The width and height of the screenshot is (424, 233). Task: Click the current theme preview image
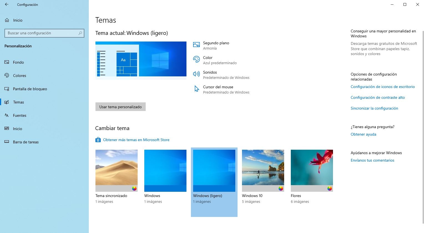click(141, 60)
